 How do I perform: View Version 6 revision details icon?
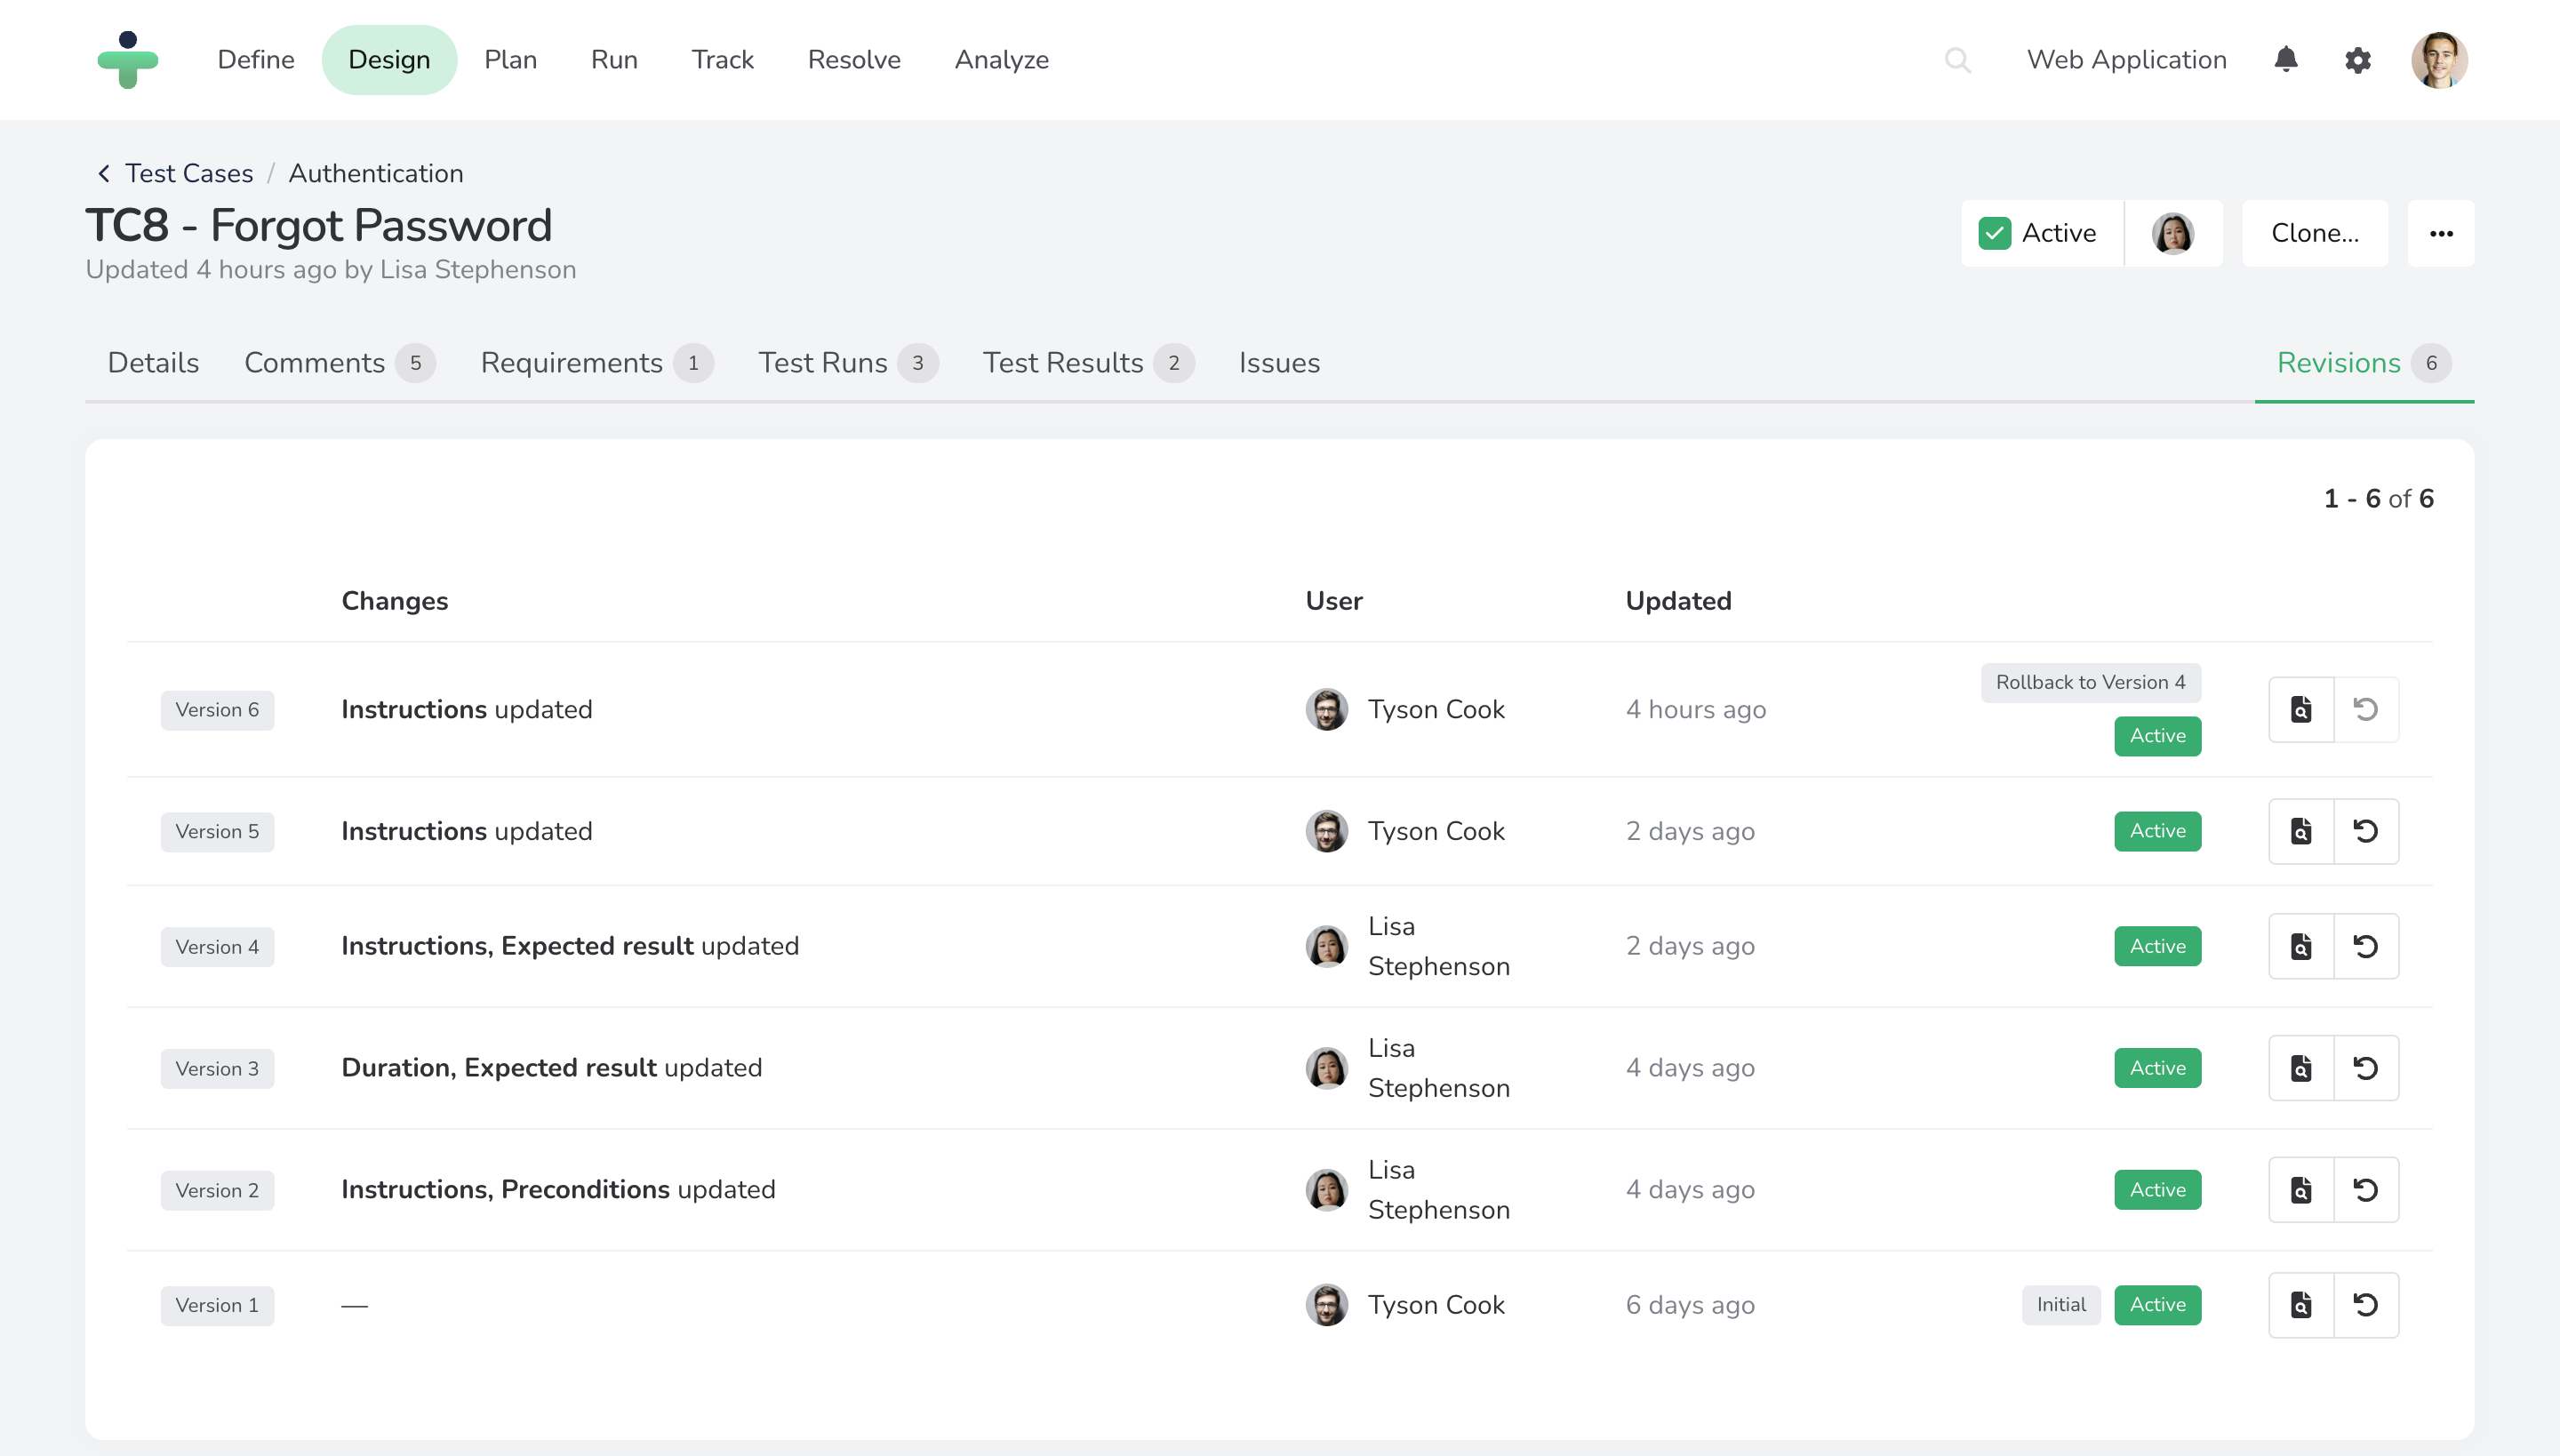(2301, 709)
